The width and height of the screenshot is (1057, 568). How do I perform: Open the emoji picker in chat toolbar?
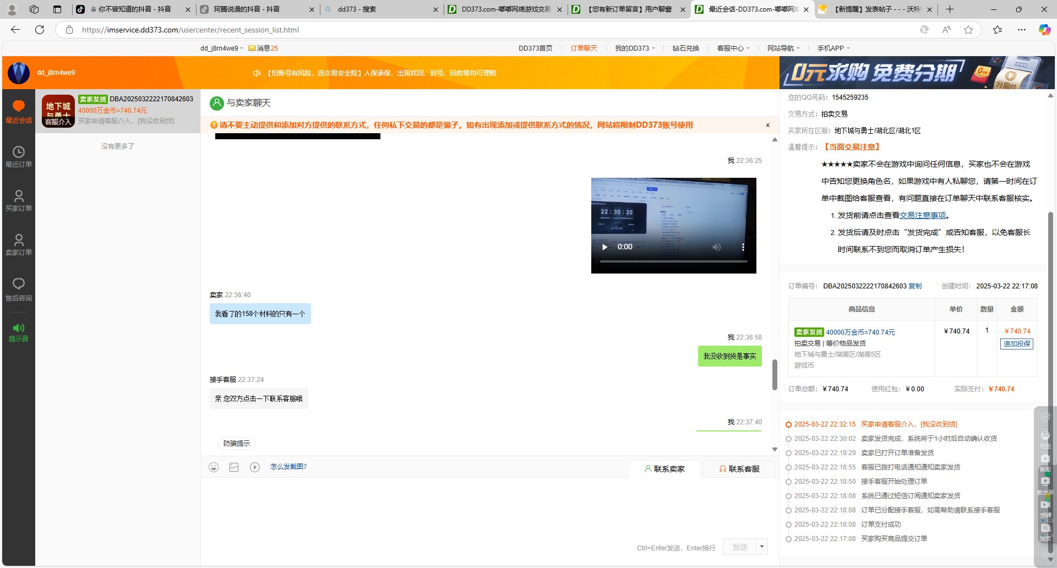(x=214, y=467)
